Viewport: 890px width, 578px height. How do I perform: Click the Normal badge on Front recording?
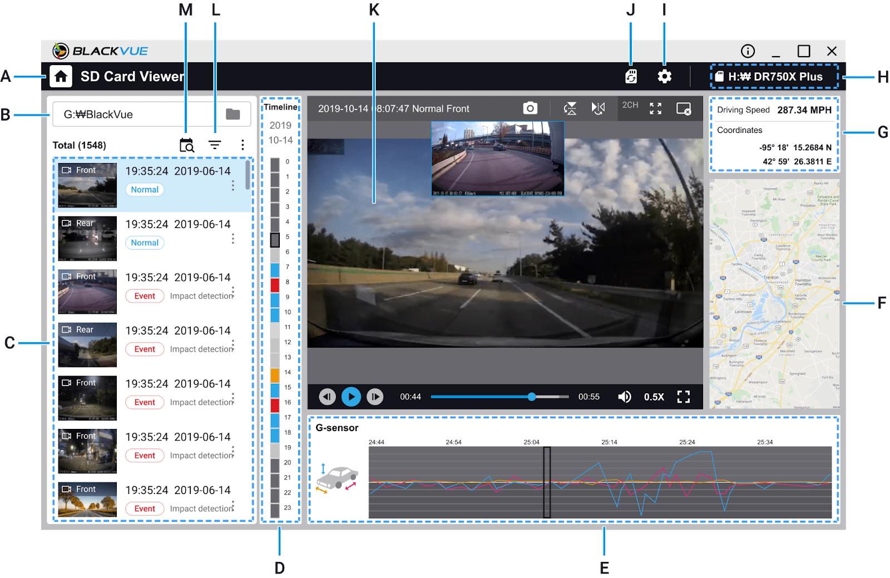145,190
